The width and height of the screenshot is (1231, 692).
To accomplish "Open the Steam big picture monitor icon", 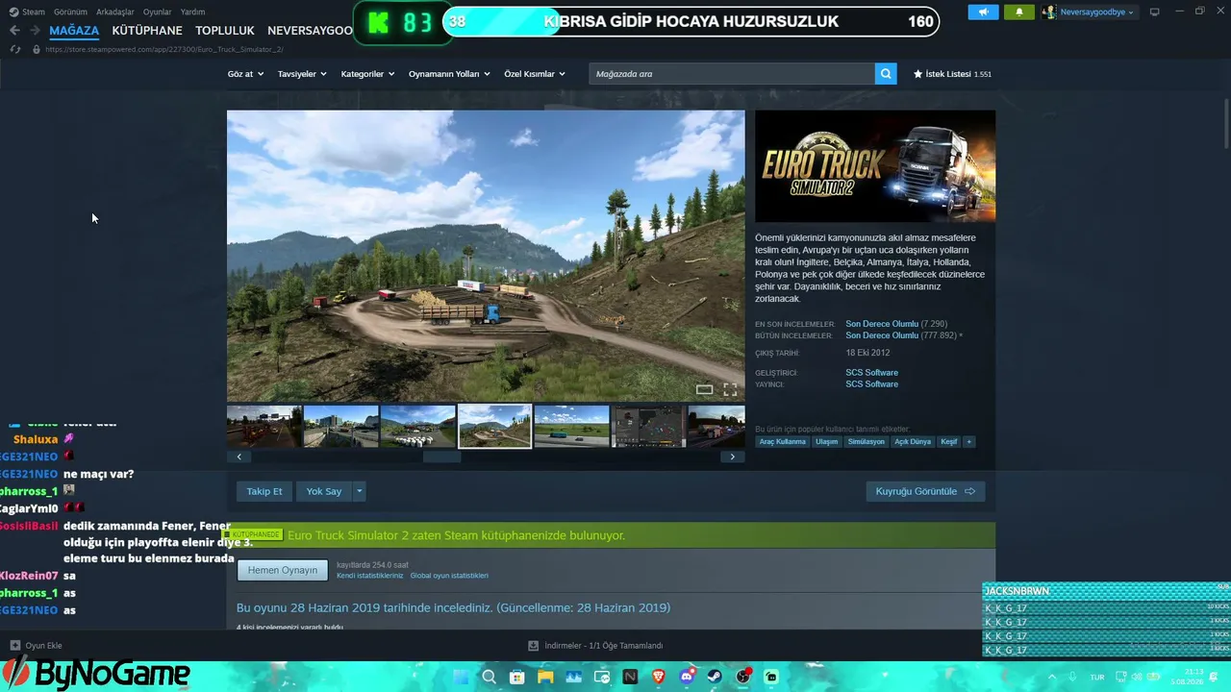I will (1154, 12).
